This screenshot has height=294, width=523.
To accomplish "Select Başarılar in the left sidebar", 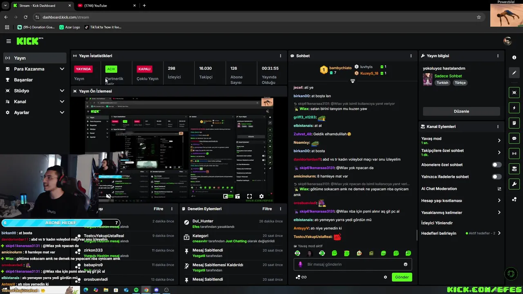I will [x=35, y=80].
